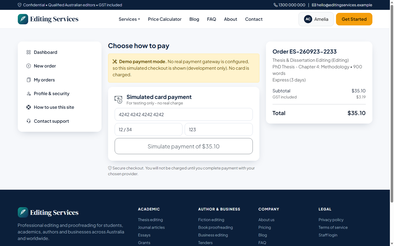This screenshot has width=394, height=246.
Task: Select New order in sidebar
Action: [60, 66]
